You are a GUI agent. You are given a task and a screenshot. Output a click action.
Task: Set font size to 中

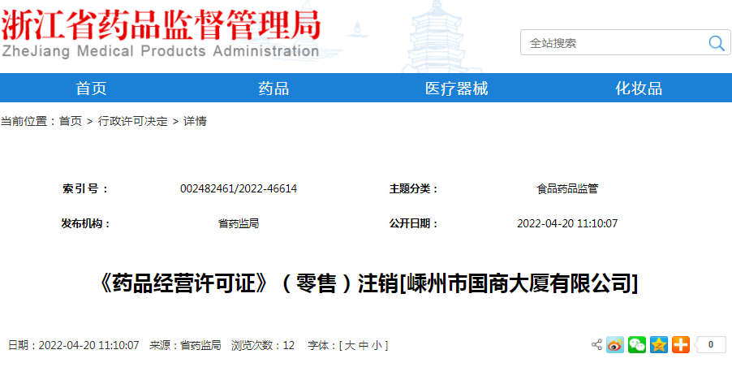coord(364,346)
